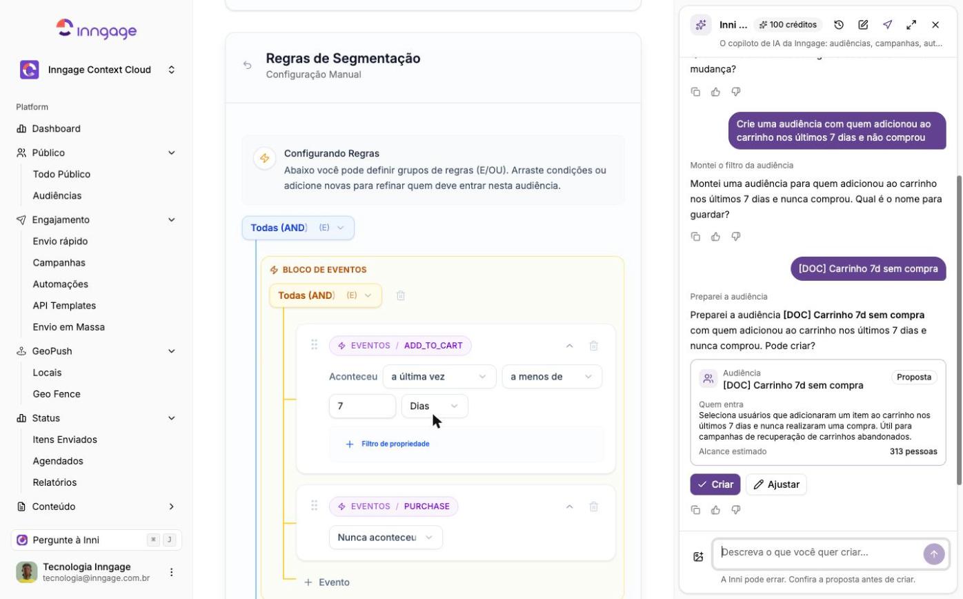Image resolution: width=963 pixels, height=599 pixels.
Task: Thumbs down the 'Qual é o nome para guardar?' reply
Action: [735, 237]
